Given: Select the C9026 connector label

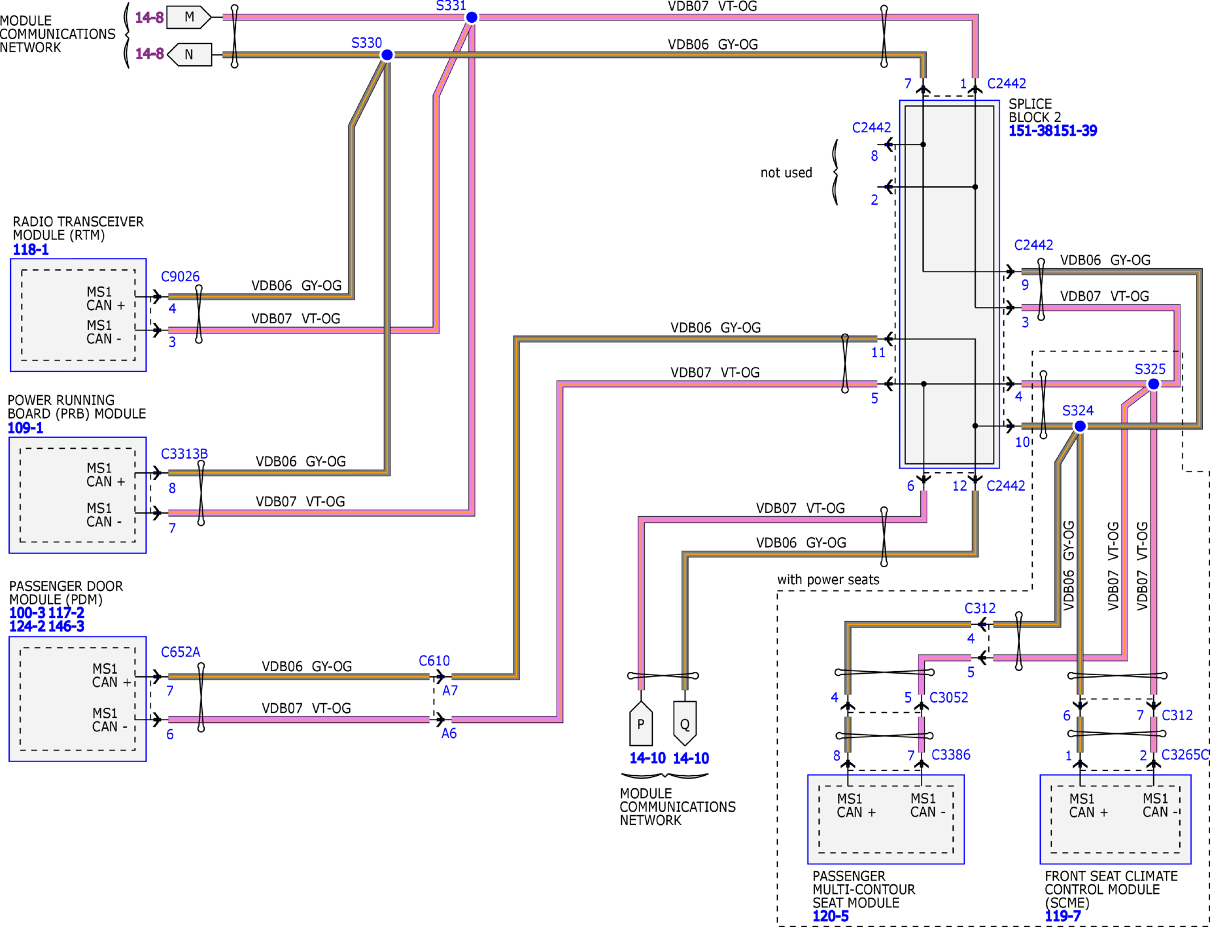Looking at the screenshot, I should (180, 277).
